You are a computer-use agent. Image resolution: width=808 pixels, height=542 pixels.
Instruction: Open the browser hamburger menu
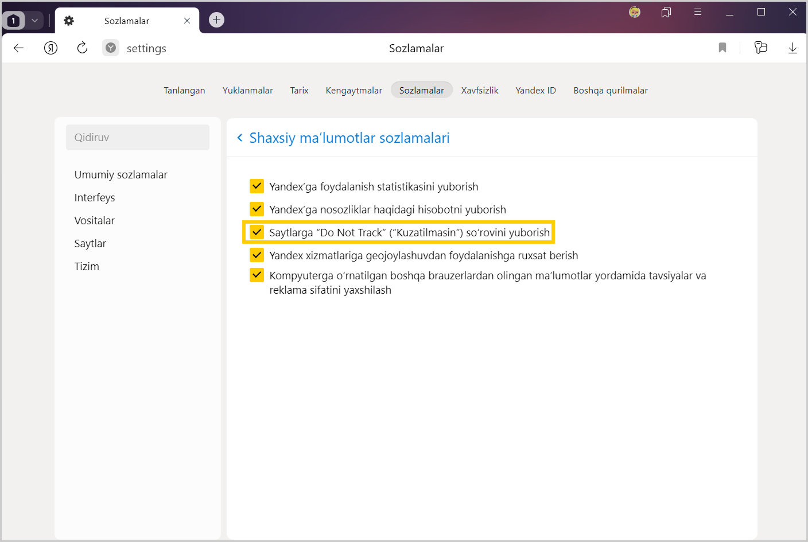(698, 12)
